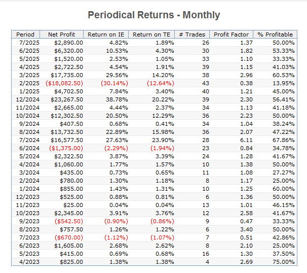
Task: Click the 6/2024 negative return (2.29%) cell
Action: 116,148
